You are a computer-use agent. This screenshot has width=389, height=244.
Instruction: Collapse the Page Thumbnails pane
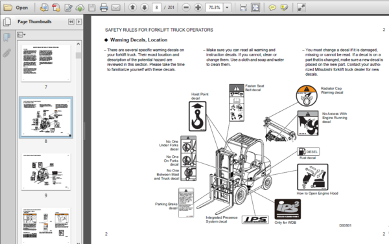71,22
